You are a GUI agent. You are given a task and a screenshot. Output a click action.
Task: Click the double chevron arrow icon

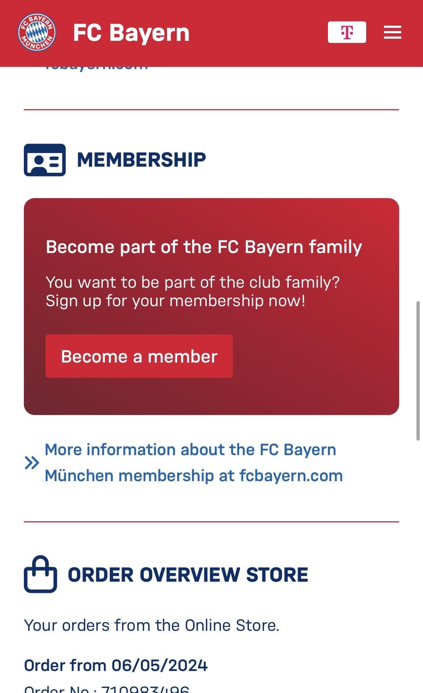click(32, 463)
